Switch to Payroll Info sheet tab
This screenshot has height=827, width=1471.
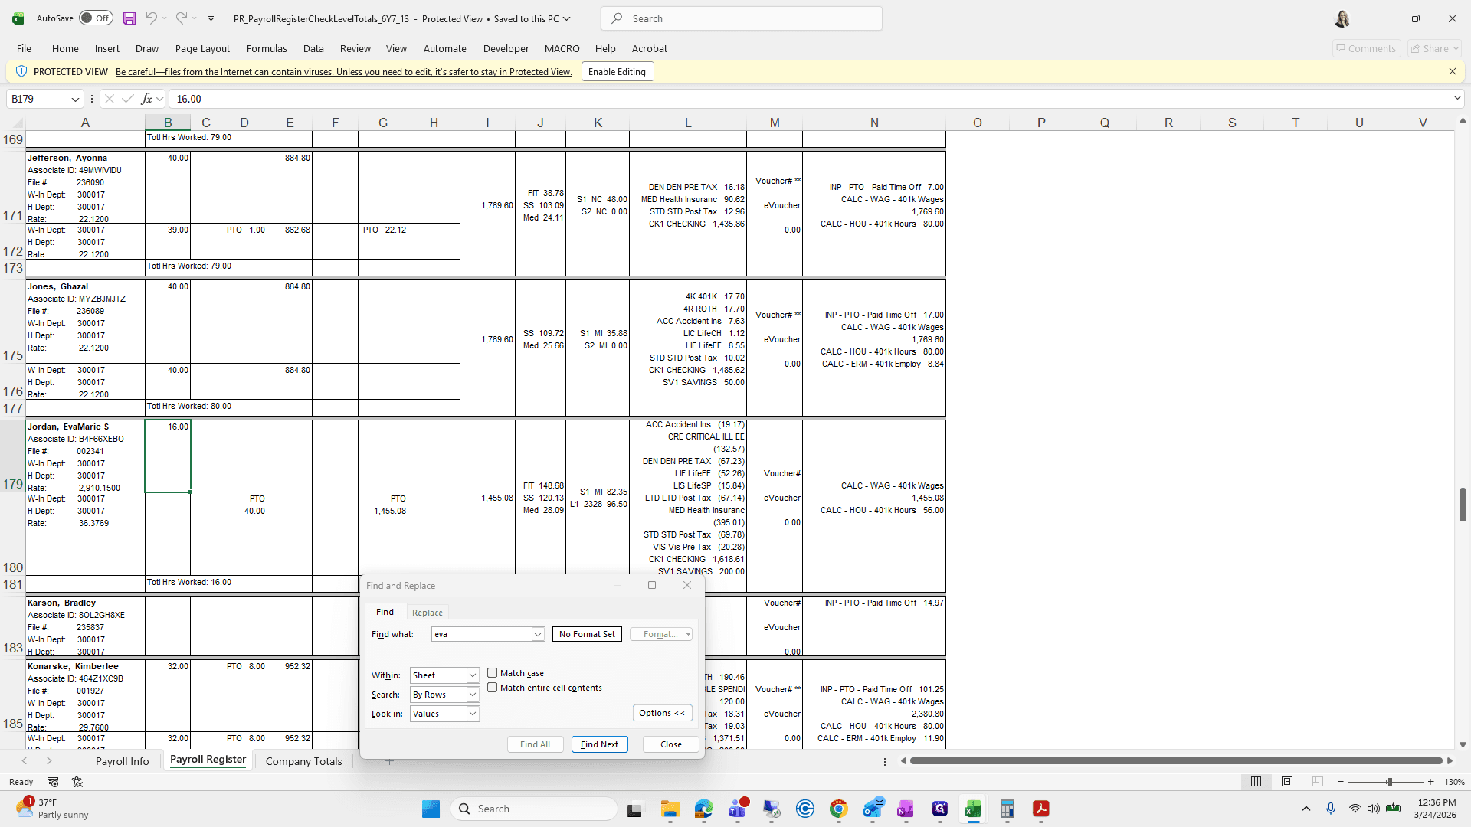(122, 761)
